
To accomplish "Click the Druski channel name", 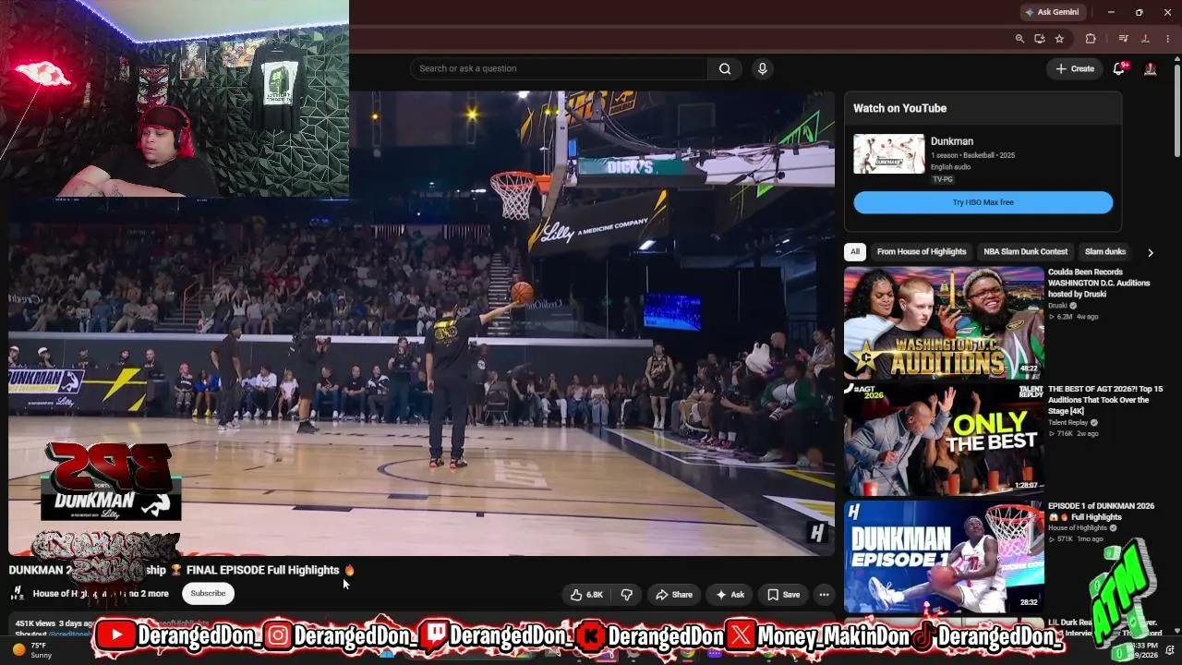I will (1058, 306).
